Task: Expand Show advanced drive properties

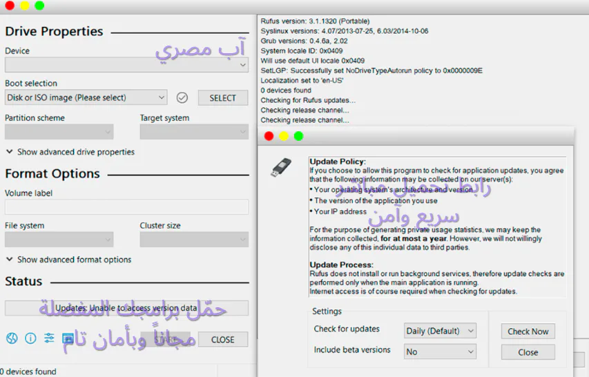Action: (x=70, y=152)
